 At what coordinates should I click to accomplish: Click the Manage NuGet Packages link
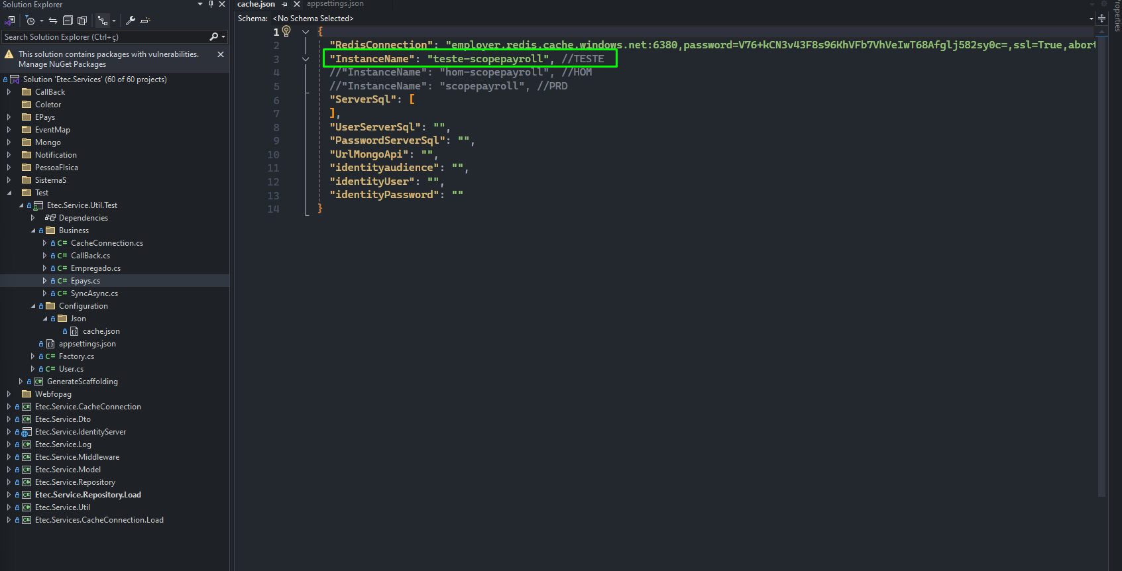click(62, 64)
